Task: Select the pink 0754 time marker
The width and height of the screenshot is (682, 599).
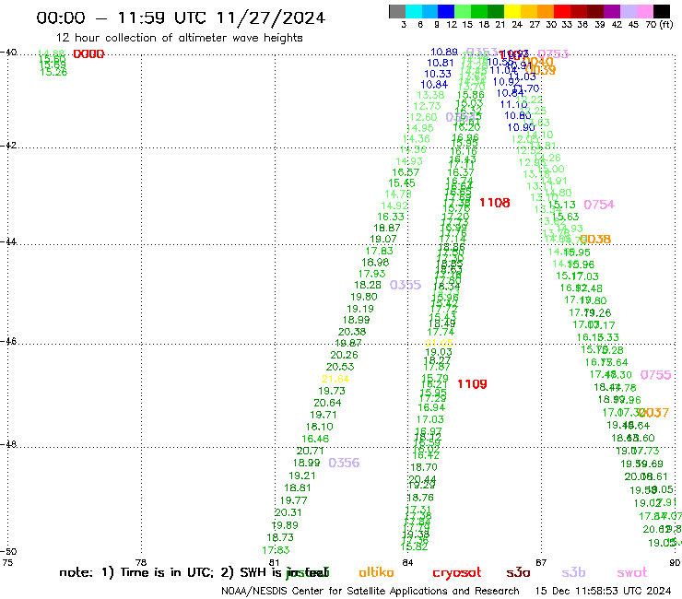Action: pyautogui.click(x=599, y=205)
